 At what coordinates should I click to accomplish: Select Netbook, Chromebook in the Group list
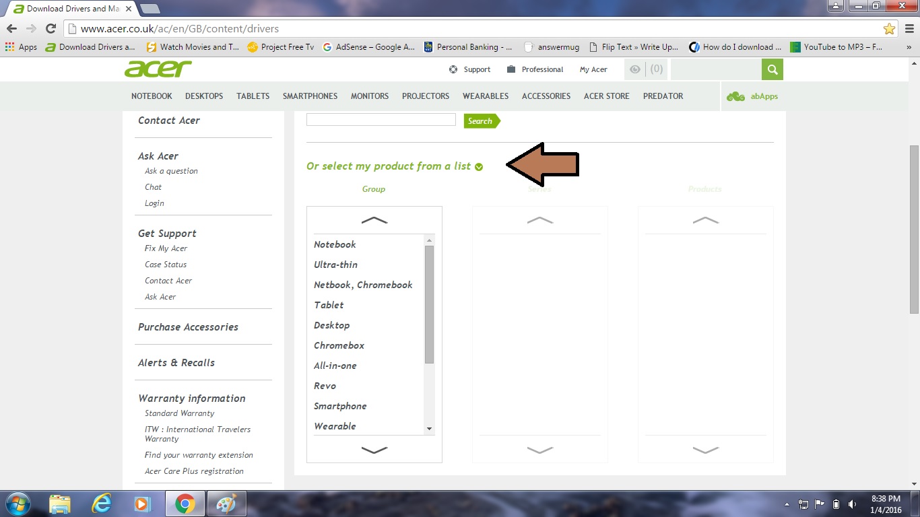pyautogui.click(x=363, y=285)
